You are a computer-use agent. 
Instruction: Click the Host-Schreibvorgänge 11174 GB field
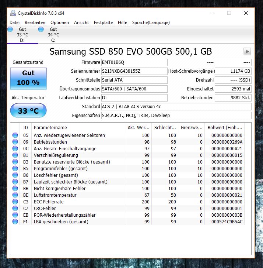[233, 71]
